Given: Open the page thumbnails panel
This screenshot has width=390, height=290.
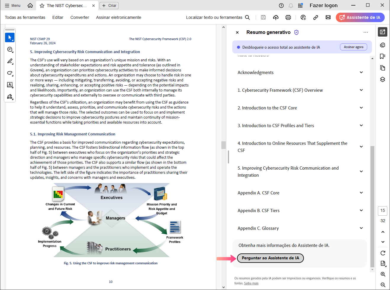Looking at the screenshot, I should tap(383, 68).
